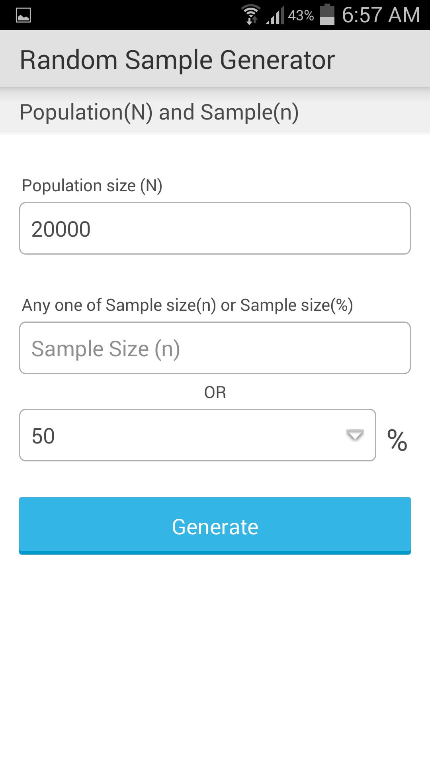Screen dimensions: 430x765
Task: Tap the Population(N) and Sample(n) subheader
Action: pos(159,112)
